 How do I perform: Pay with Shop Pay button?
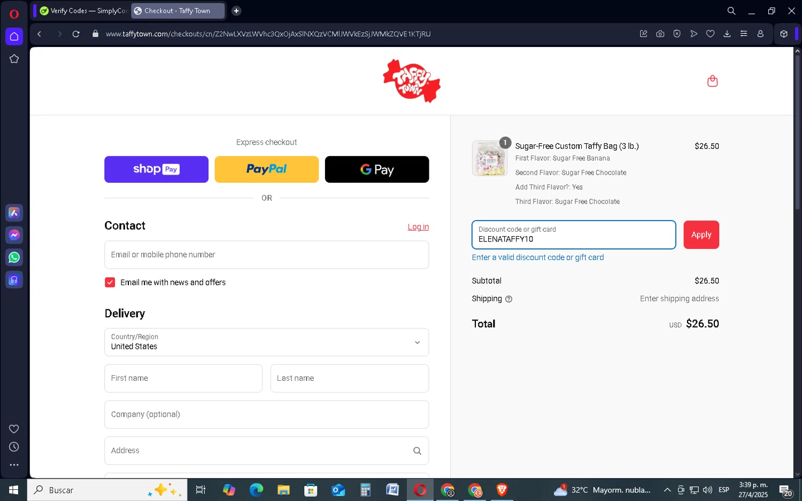point(156,169)
